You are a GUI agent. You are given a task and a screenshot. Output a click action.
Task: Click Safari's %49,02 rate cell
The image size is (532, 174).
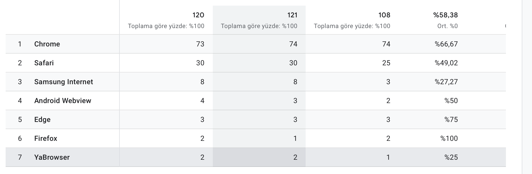pyautogui.click(x=446, y=63)
